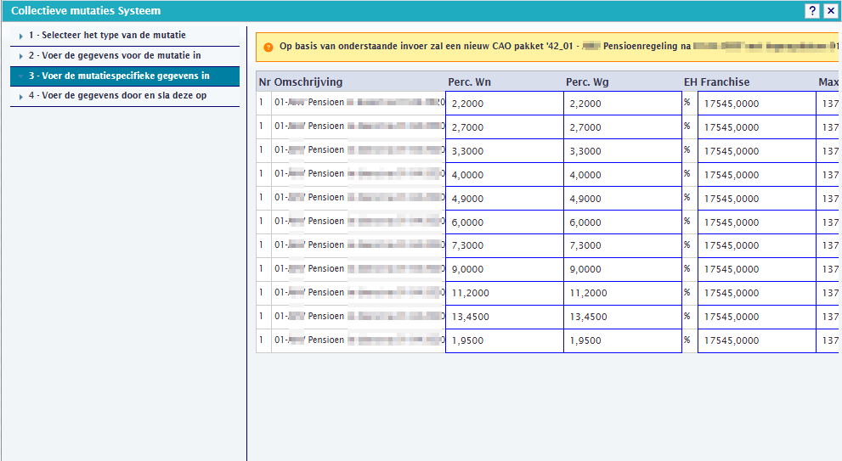The image size is (842, 461).
Task: Click the CAO pakket notice text in yellow banner
Action: pos(558,46)
